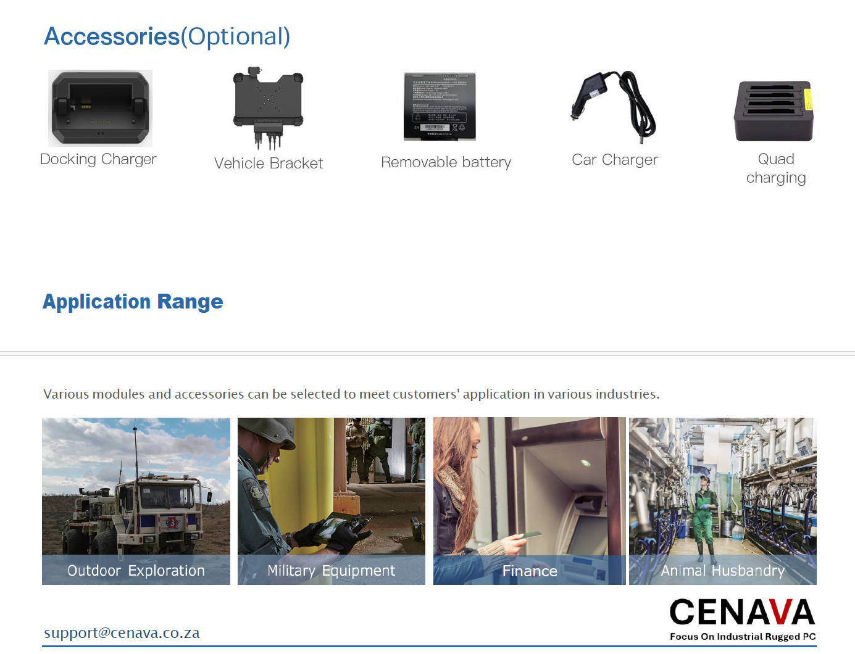
Task: Select the Finance application photo
Action: [x=530, y=501]
